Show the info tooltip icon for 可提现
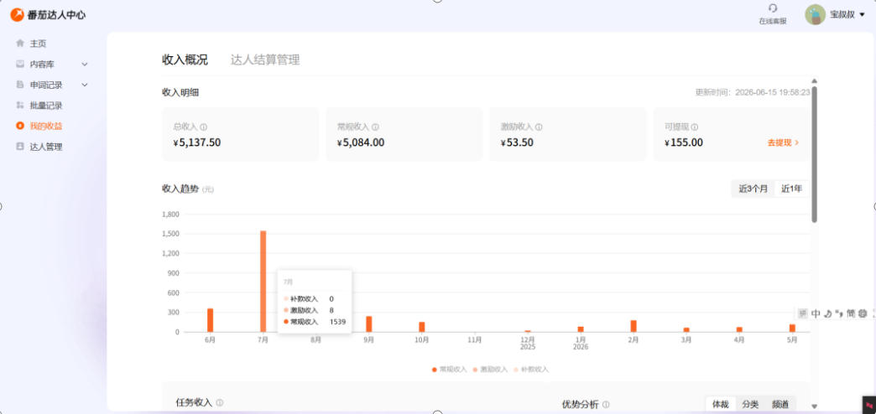876x414 pixels. [x=695, y=127]
